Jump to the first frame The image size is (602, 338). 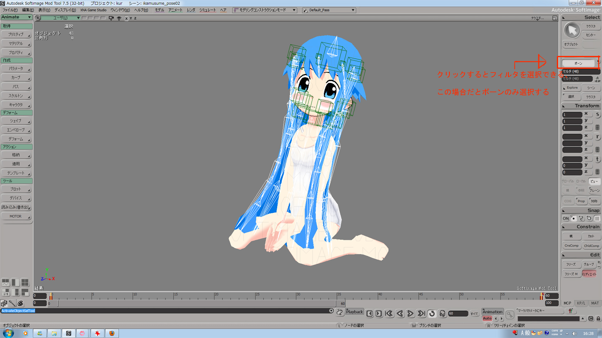pyautogui.click(x=389, y=313)
